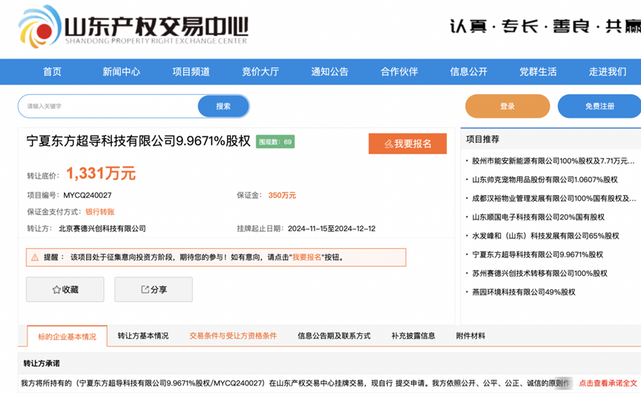Screen dimensions: 641x393
Task: Open 交易条件与受让方资格条件 tab
Action: click(233, 336)
